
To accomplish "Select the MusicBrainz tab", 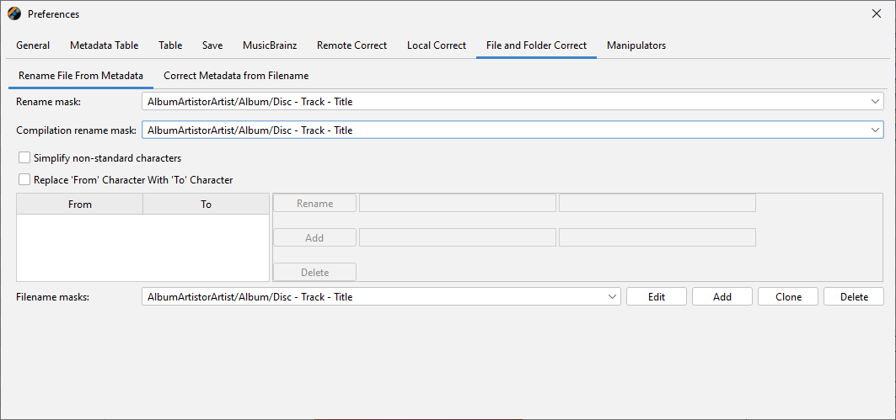I will coord(270,45).
